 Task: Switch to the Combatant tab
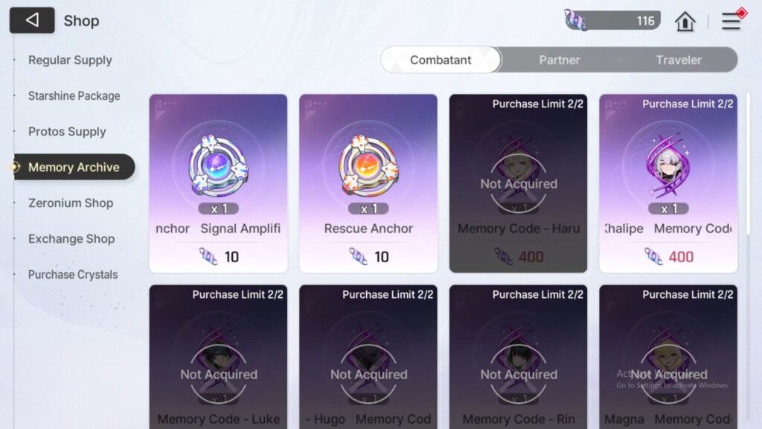tap(441, 60)
